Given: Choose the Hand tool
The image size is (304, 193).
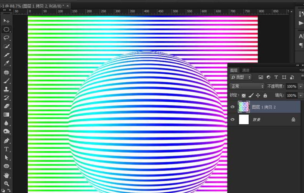Looking at the screenshot, I should 7,175.
